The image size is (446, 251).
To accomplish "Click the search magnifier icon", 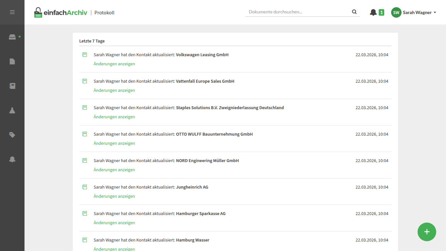I will point(355,12).
